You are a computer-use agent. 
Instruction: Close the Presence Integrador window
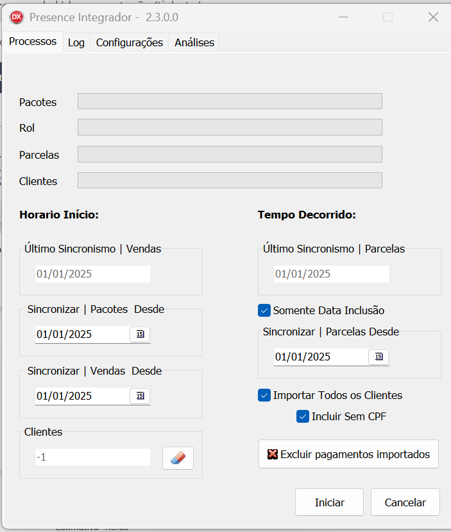click(x=433, y=17)
